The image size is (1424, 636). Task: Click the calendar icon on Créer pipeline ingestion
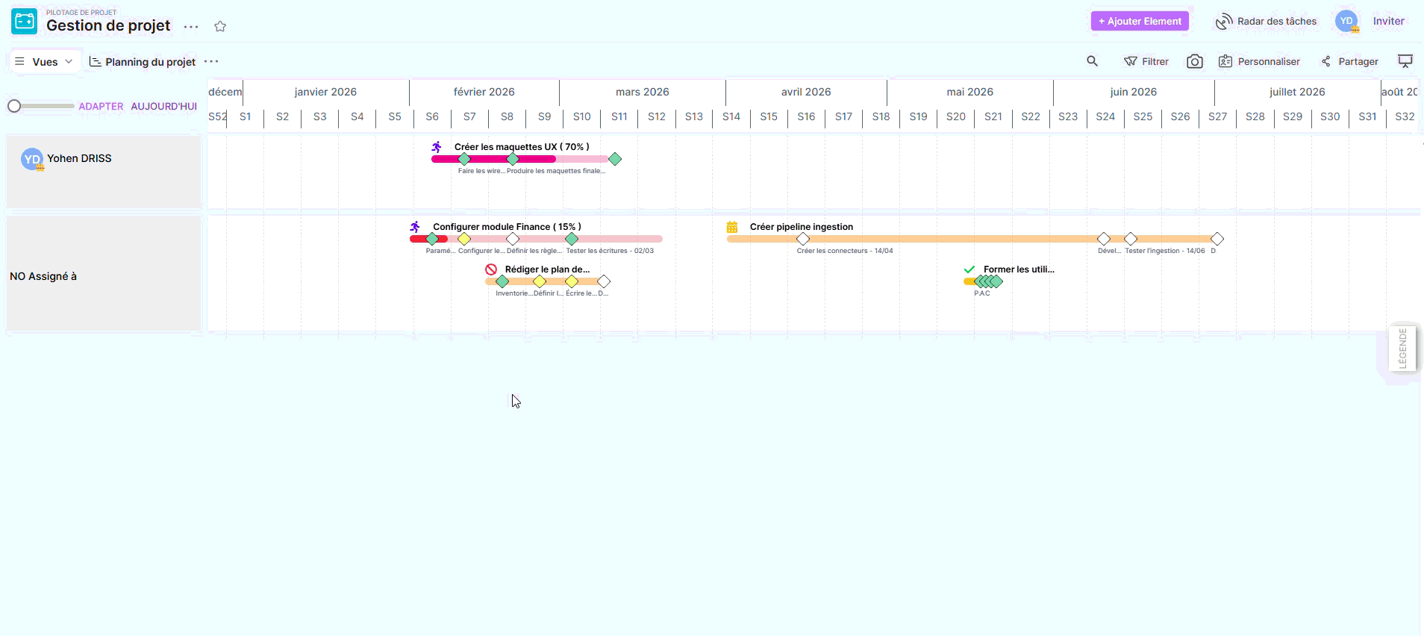(x=732, y=227)
